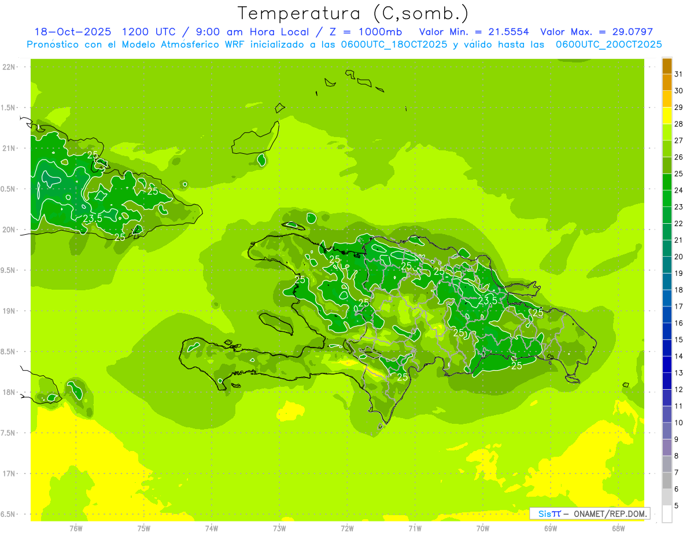Click the 23.5 contour label over eastern Cuba
Viewport: 694px width, 536px height.
pyautogui.click(x=93, y=219)
